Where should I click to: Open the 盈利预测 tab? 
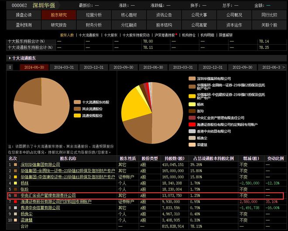[24, 25]
